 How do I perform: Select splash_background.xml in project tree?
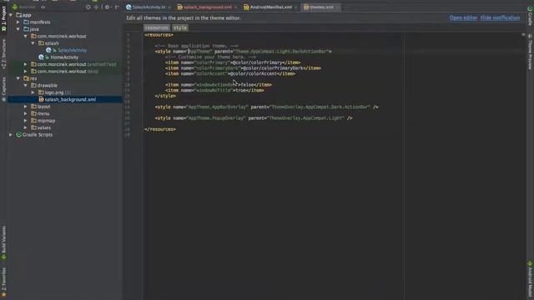click(x=70, y=99)
